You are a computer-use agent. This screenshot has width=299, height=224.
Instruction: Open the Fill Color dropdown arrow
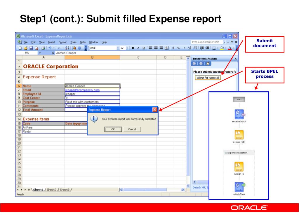click(x=226, y=48)
